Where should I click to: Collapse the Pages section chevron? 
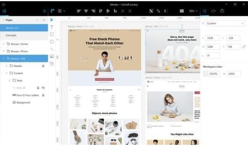coord(3,20)
